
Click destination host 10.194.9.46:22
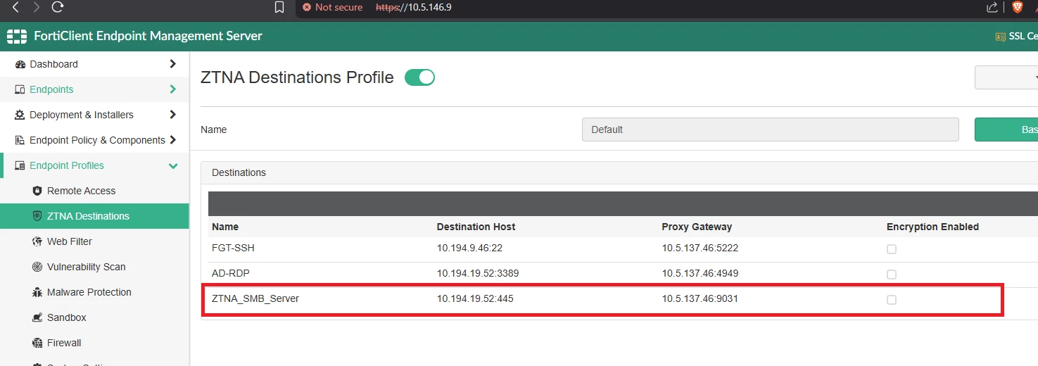tap(469, 248)
